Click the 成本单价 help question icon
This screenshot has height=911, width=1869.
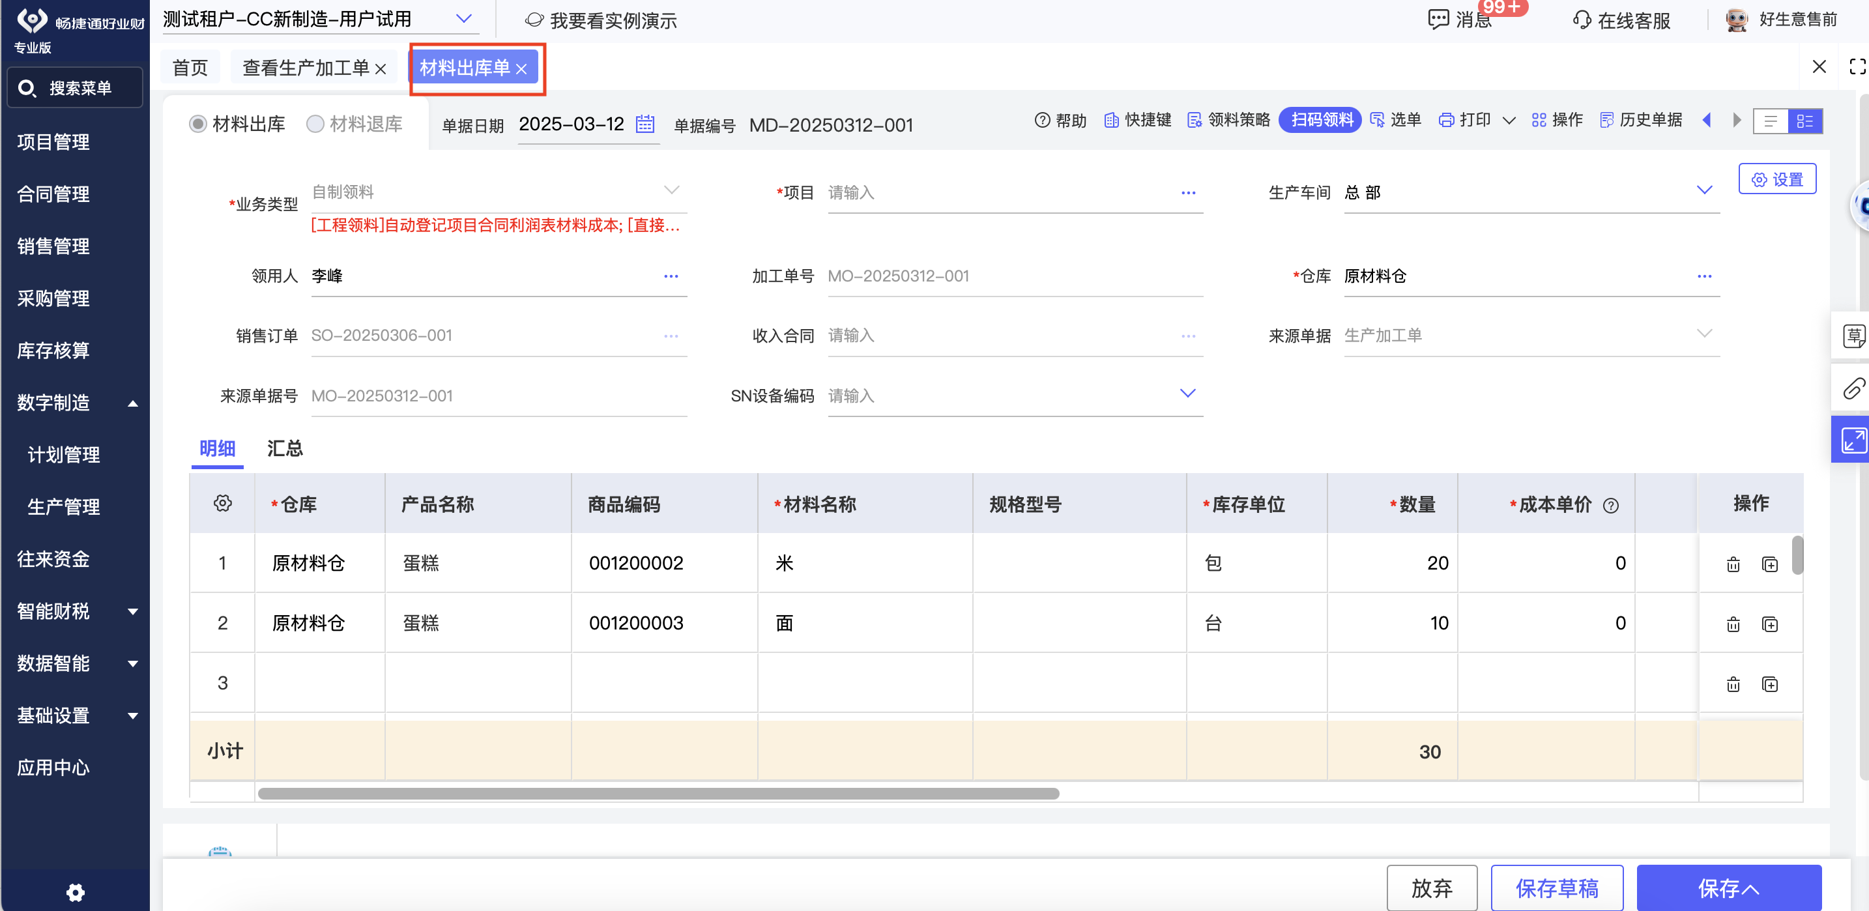[x=1611, y=506]
